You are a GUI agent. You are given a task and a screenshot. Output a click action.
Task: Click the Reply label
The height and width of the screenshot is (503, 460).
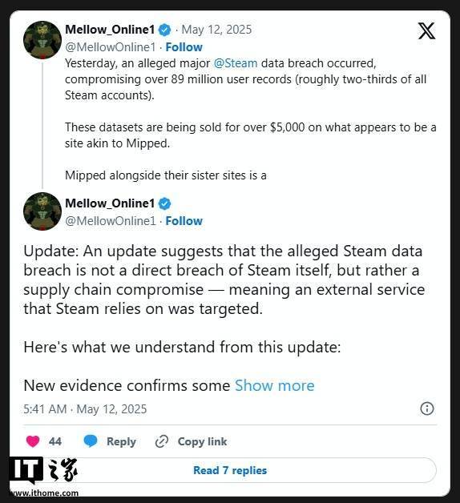pos(121,441)
